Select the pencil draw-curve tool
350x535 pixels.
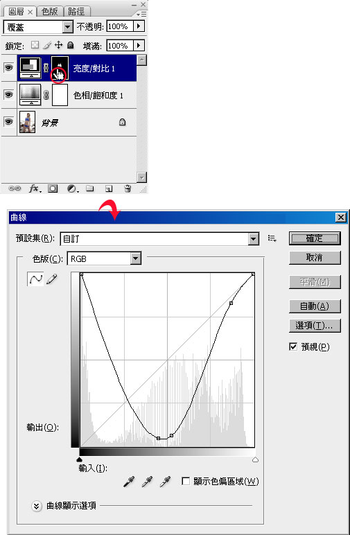(x=51, y=279)
